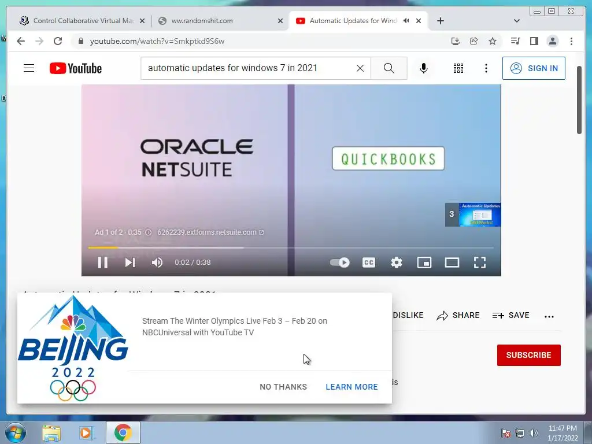Image resolution: width=592 pixels, height=444 pixels.
Task: Share this page from the address bar
Action: point(474,41)
